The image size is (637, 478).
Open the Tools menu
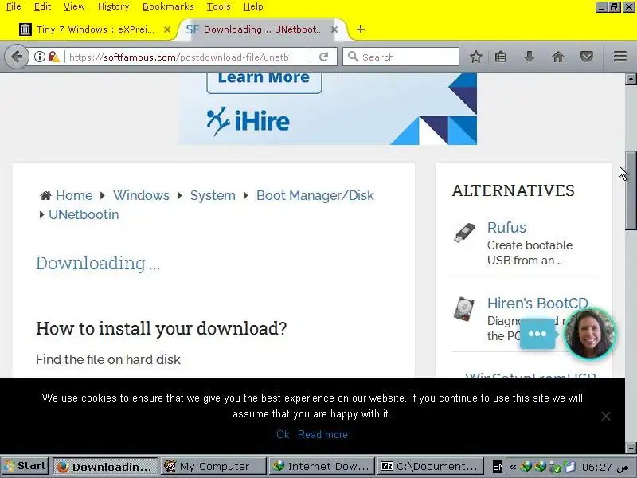pos(218,6)
